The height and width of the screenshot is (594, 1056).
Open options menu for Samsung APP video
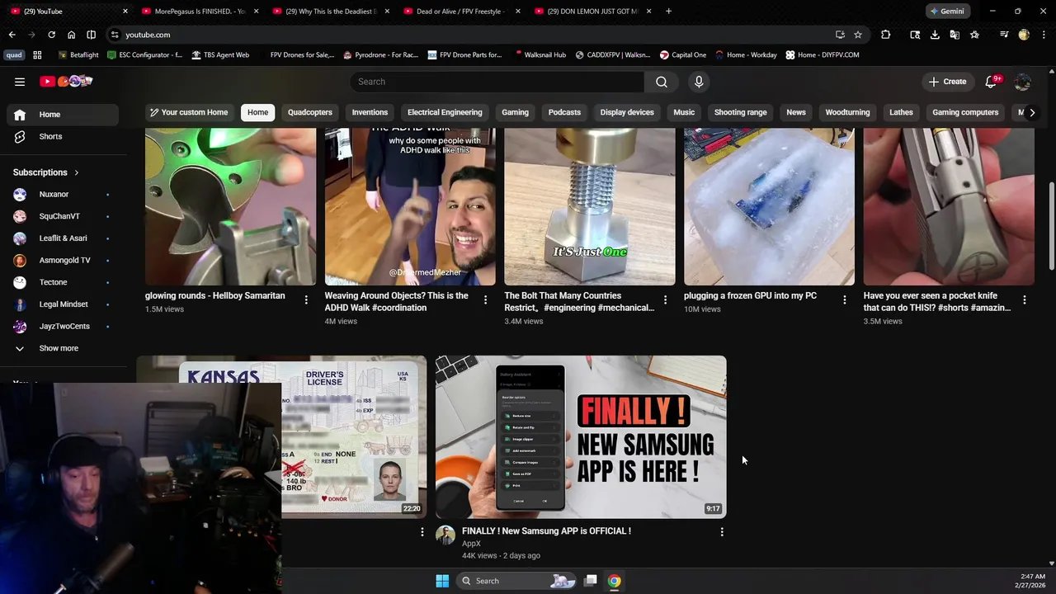pyautogui.click(x=722, y=532)
